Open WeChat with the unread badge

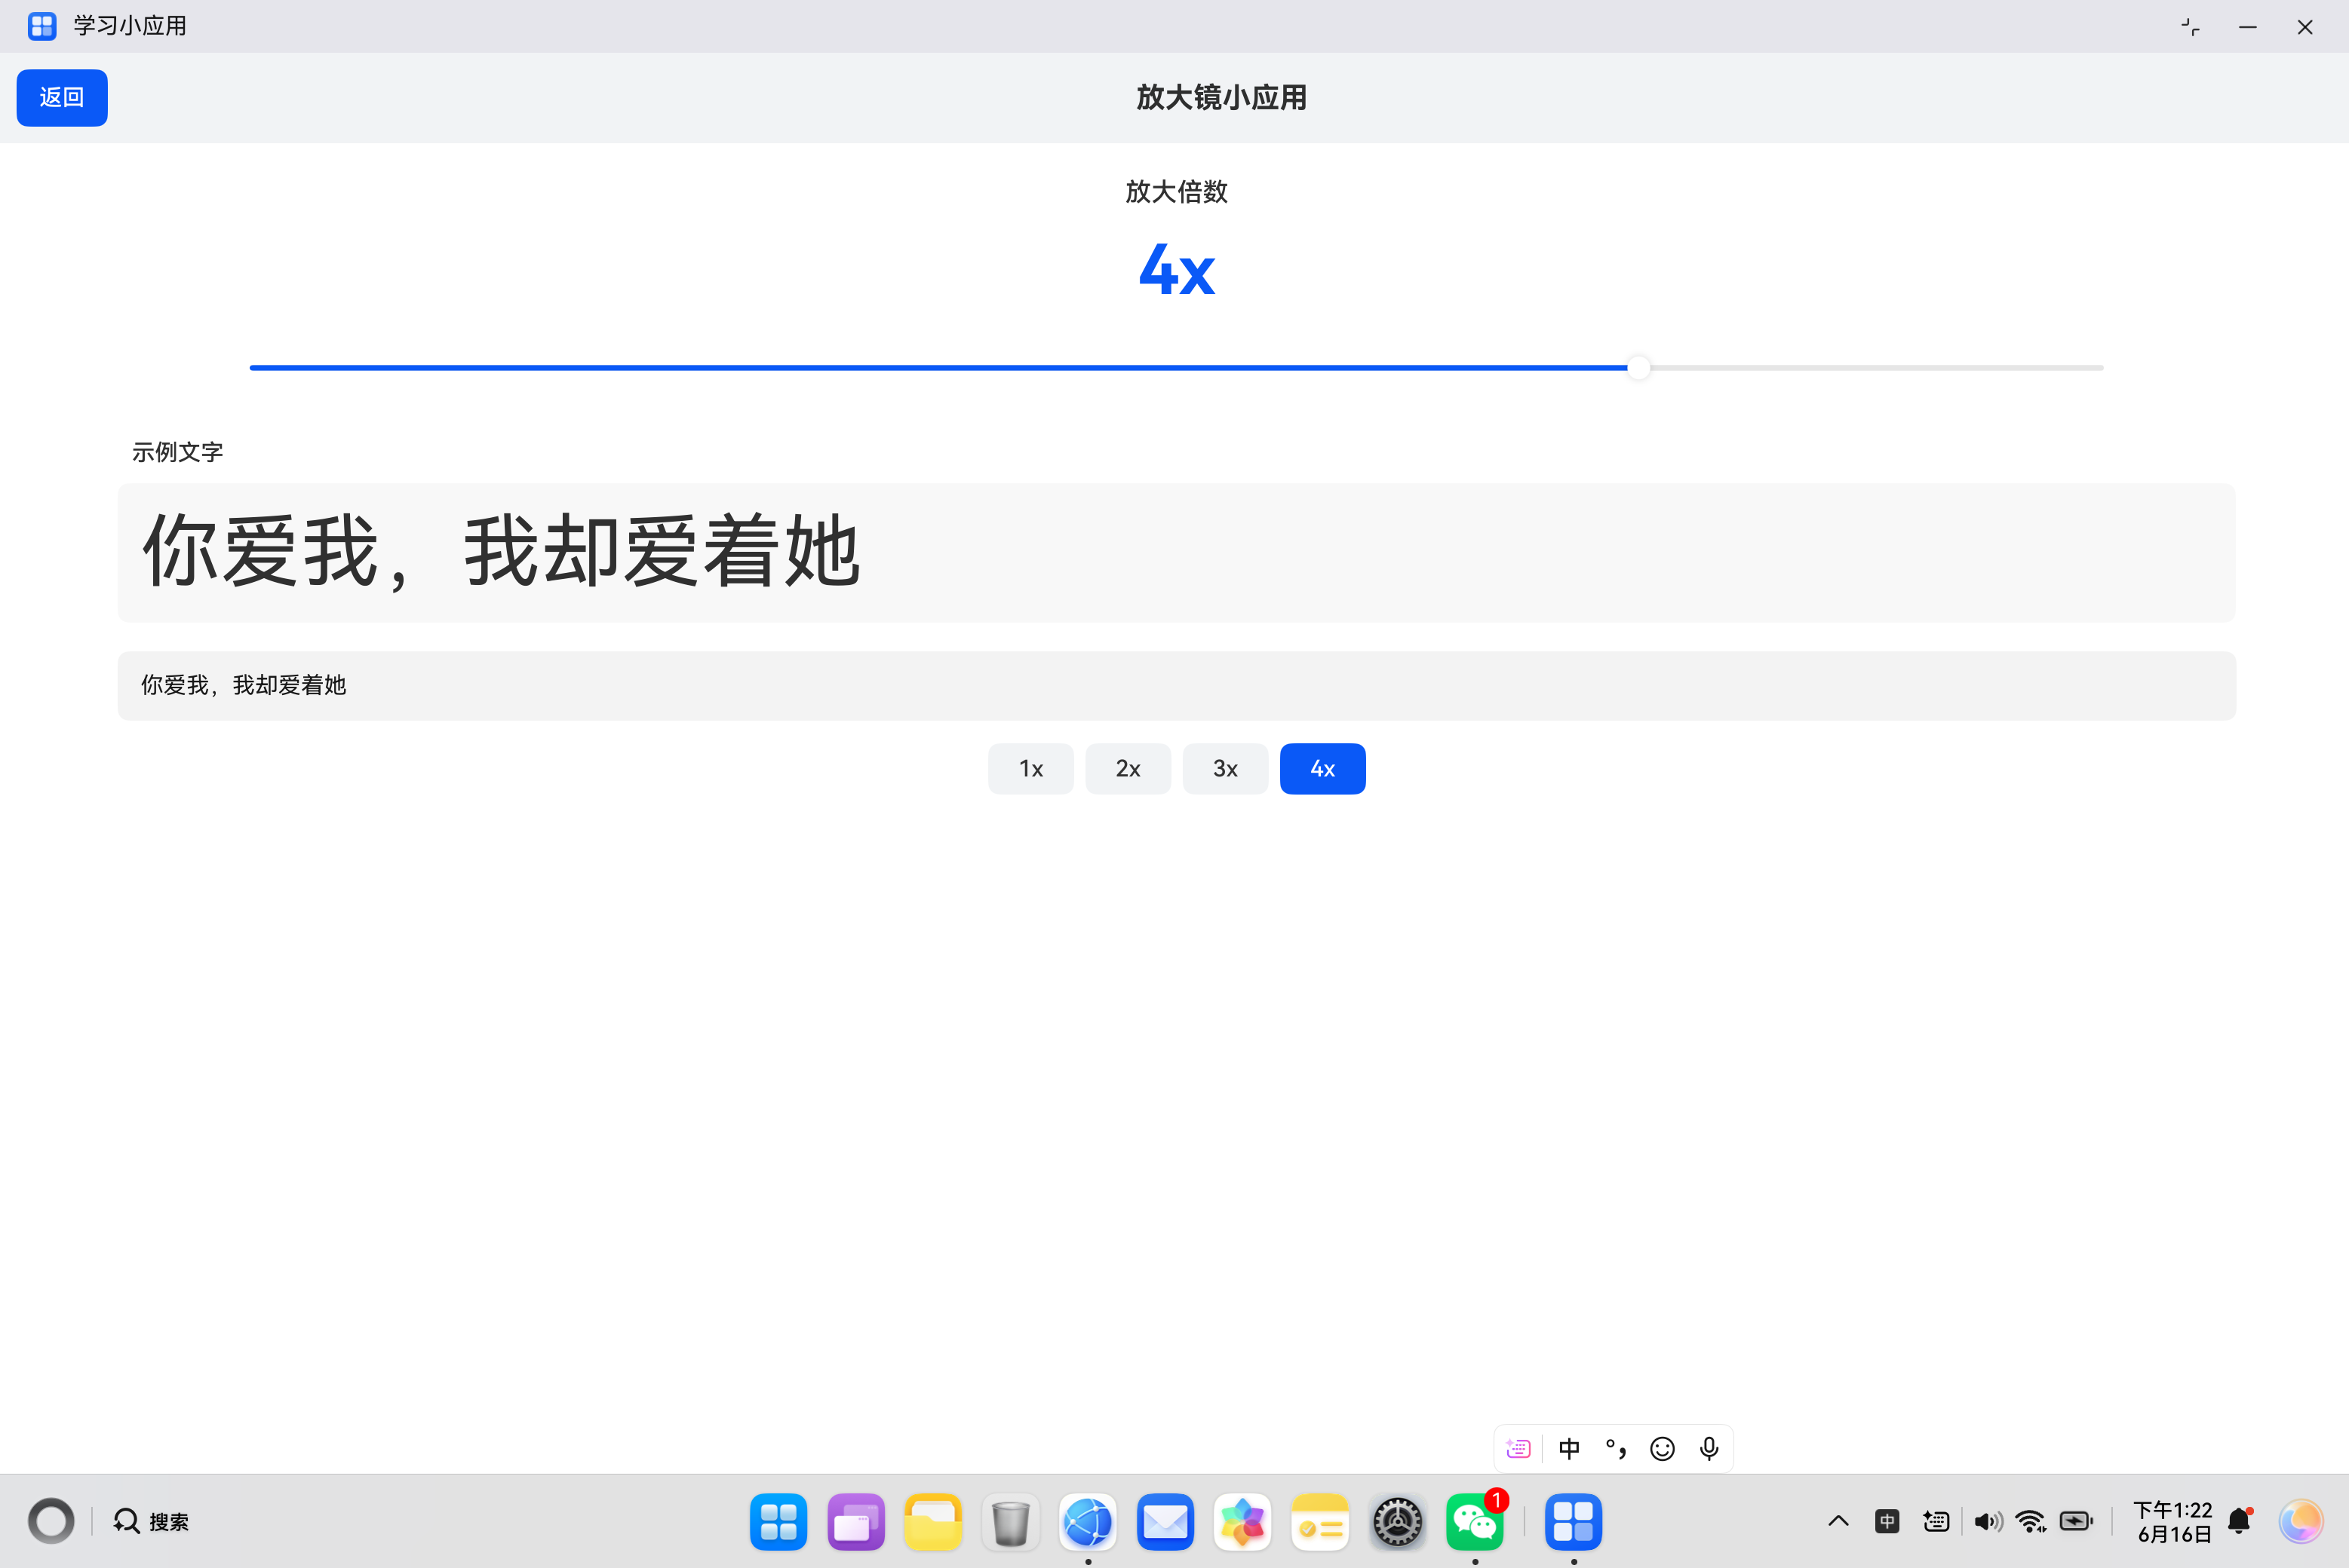click(x=1475, y=1522)
